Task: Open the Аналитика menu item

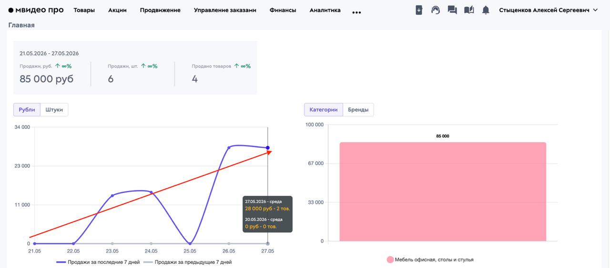Action: click(325, 10)
